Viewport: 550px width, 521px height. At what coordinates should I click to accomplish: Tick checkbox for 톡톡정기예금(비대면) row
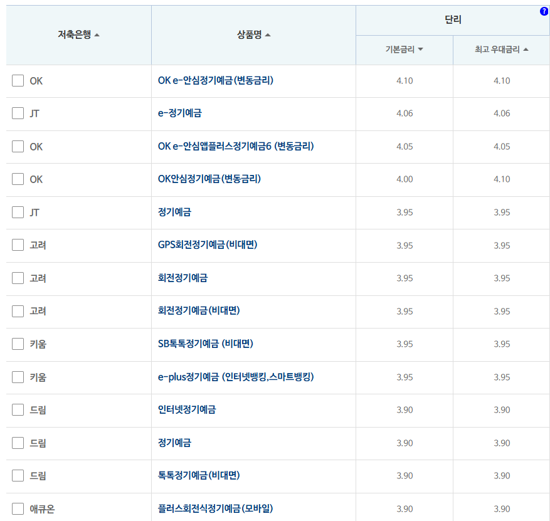(18, 476)
